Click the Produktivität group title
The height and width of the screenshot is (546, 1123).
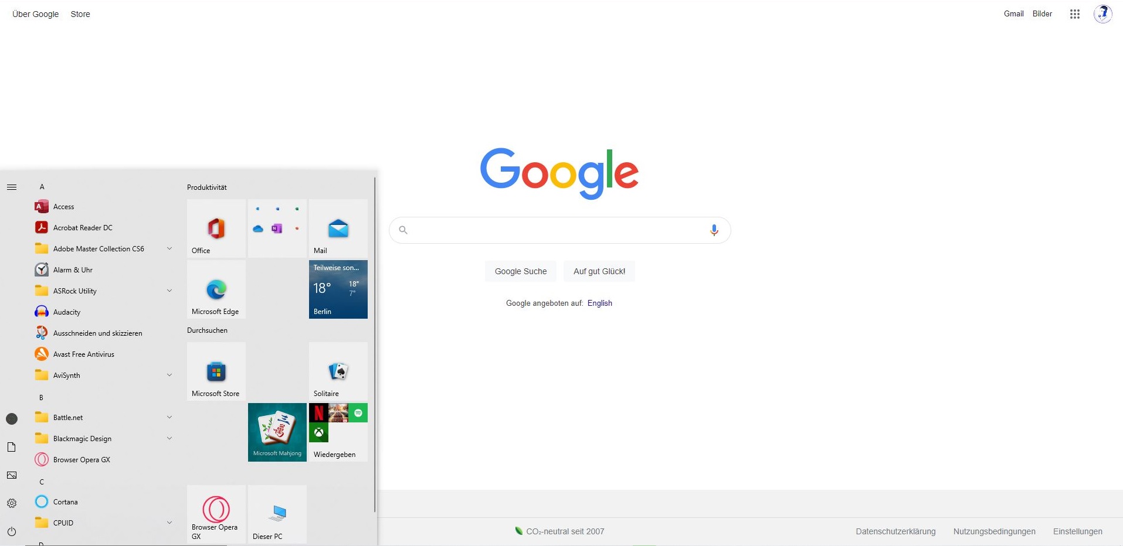[x=207, y=187]
